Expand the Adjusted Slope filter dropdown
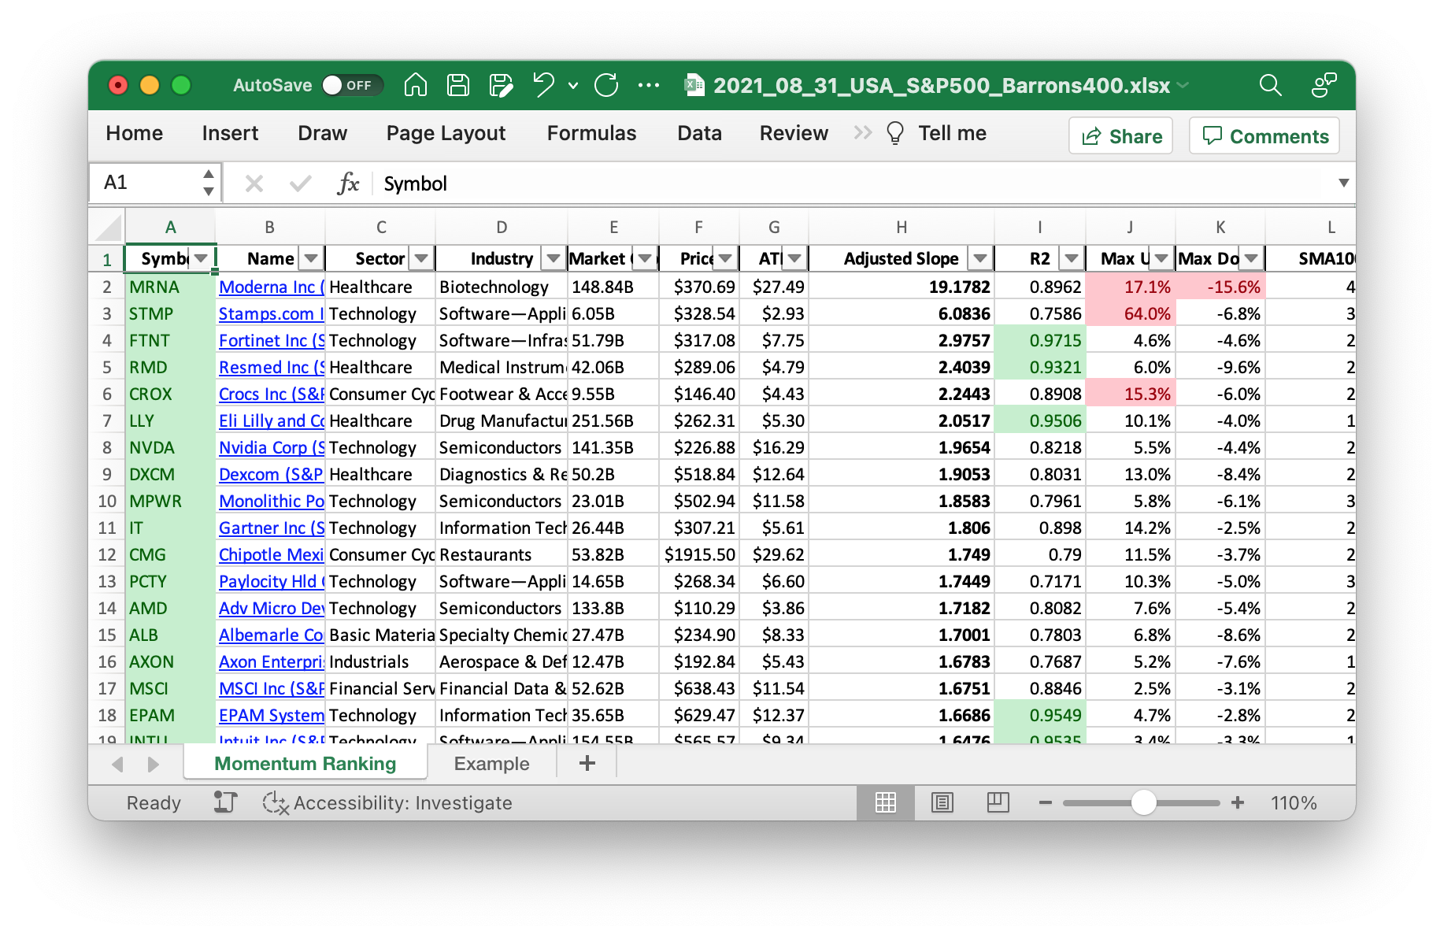1444x937 pixels. click(979, 258)
